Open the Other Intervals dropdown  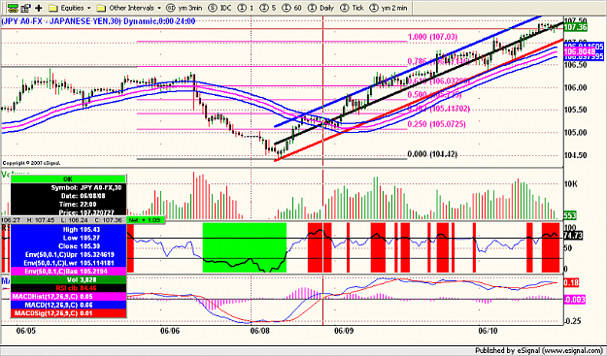pos(130,8)
